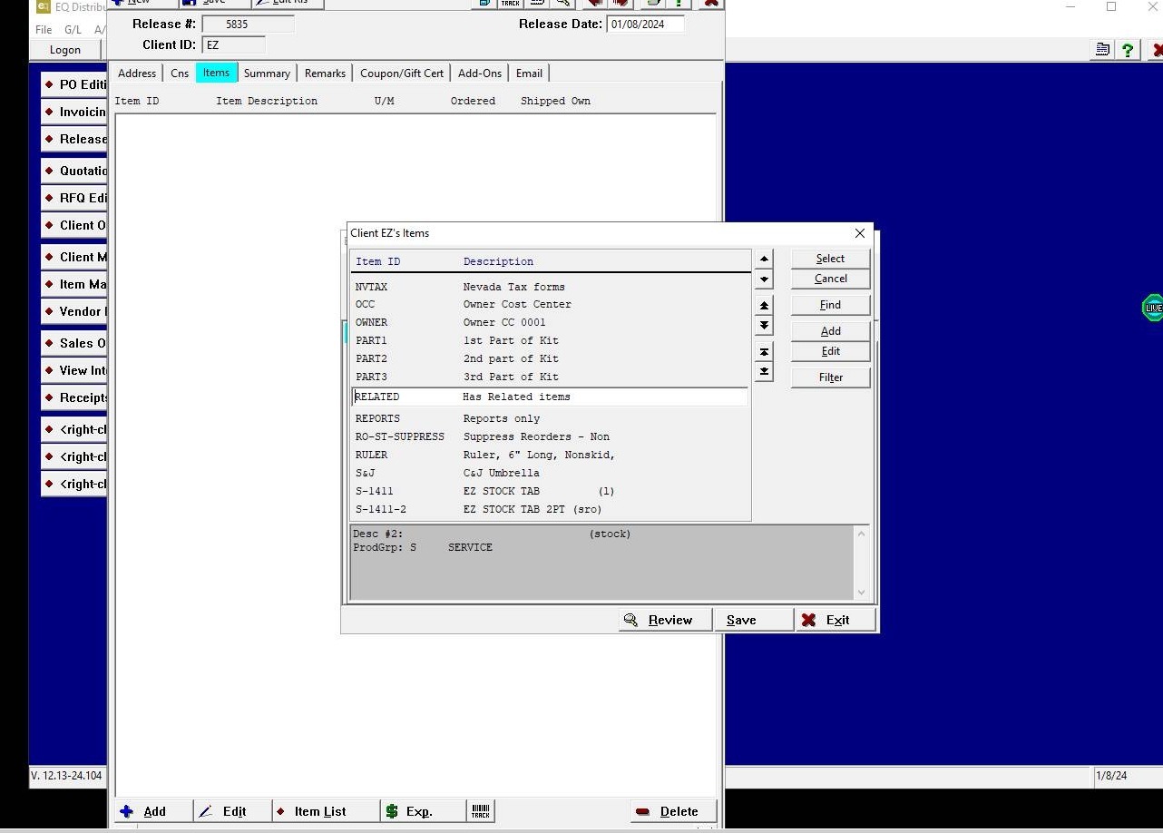This screenshot has width=1163, height=833.
Task: Click the Review button with magnifier
Action: point(666,620)
